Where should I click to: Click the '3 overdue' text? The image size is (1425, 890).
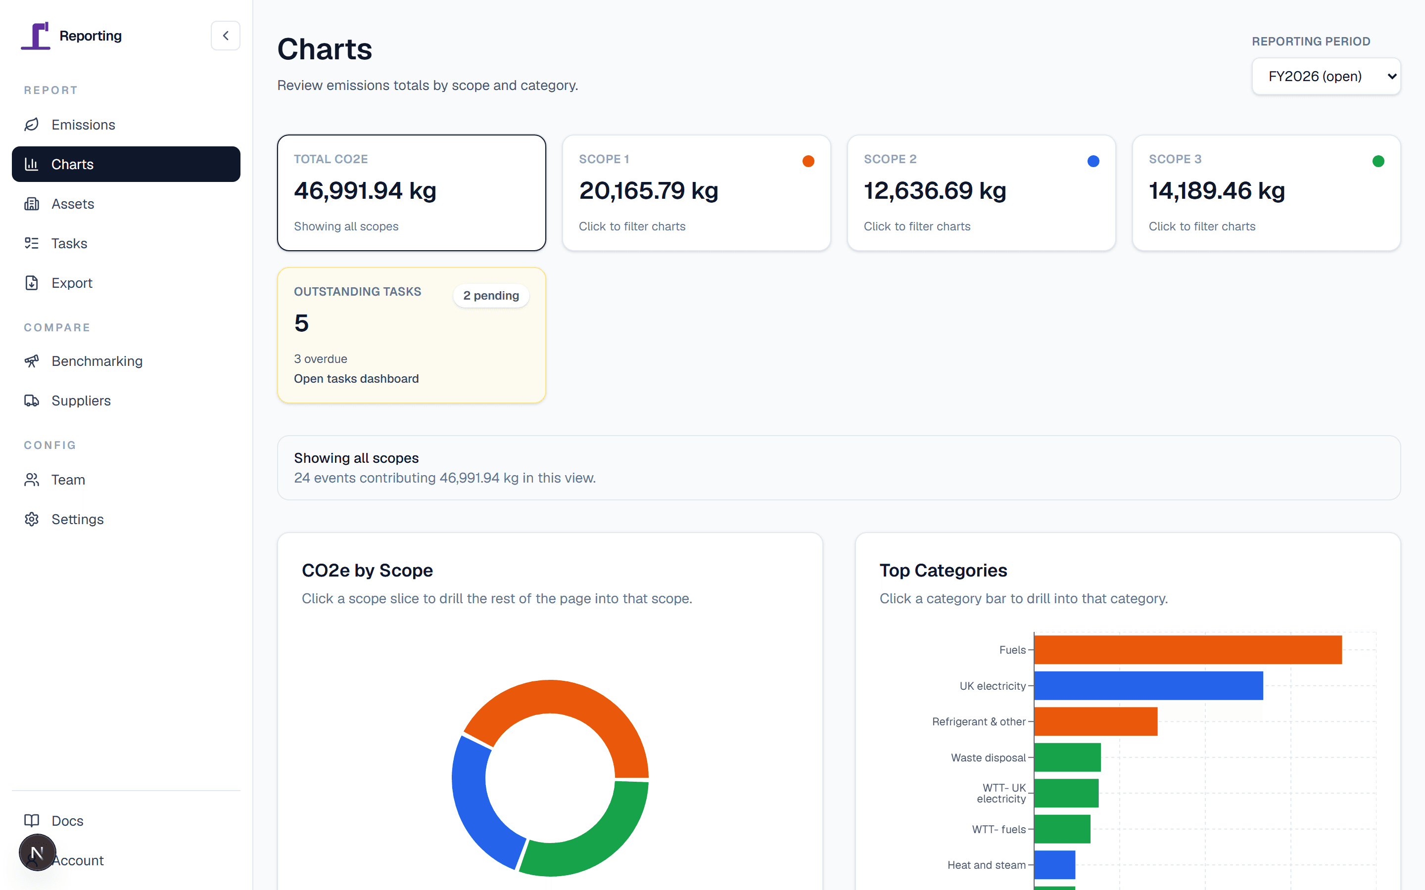click(320, 359)
